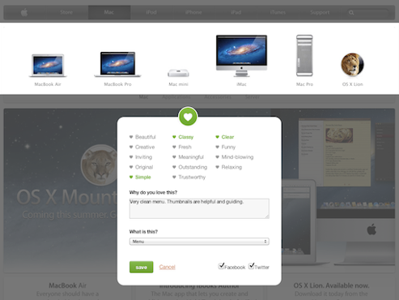
Task: Toggle the Relaxing tag
Action: [229, 167]
